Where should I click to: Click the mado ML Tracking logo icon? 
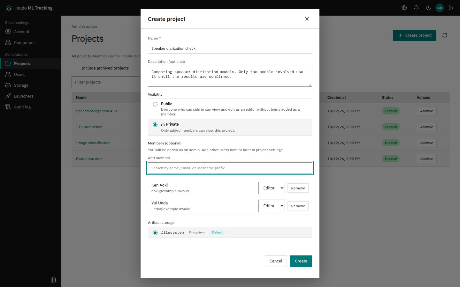(9, 8)
